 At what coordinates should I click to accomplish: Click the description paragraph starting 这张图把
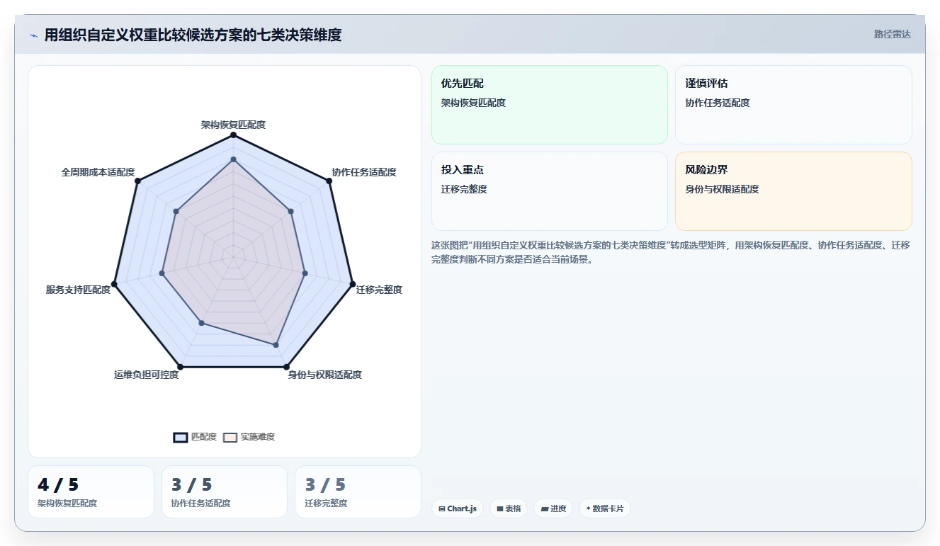[x=671, y=252]
